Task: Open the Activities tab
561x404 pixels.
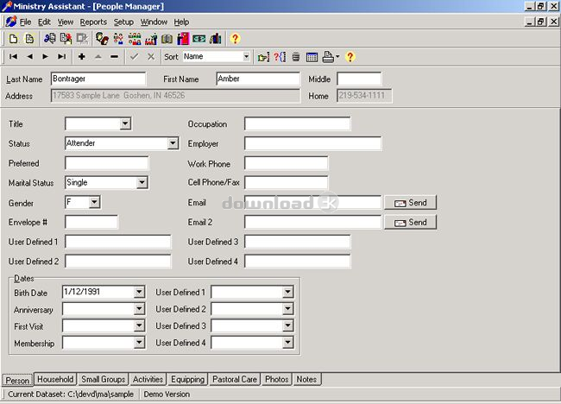Action: (x=148, y=379)
